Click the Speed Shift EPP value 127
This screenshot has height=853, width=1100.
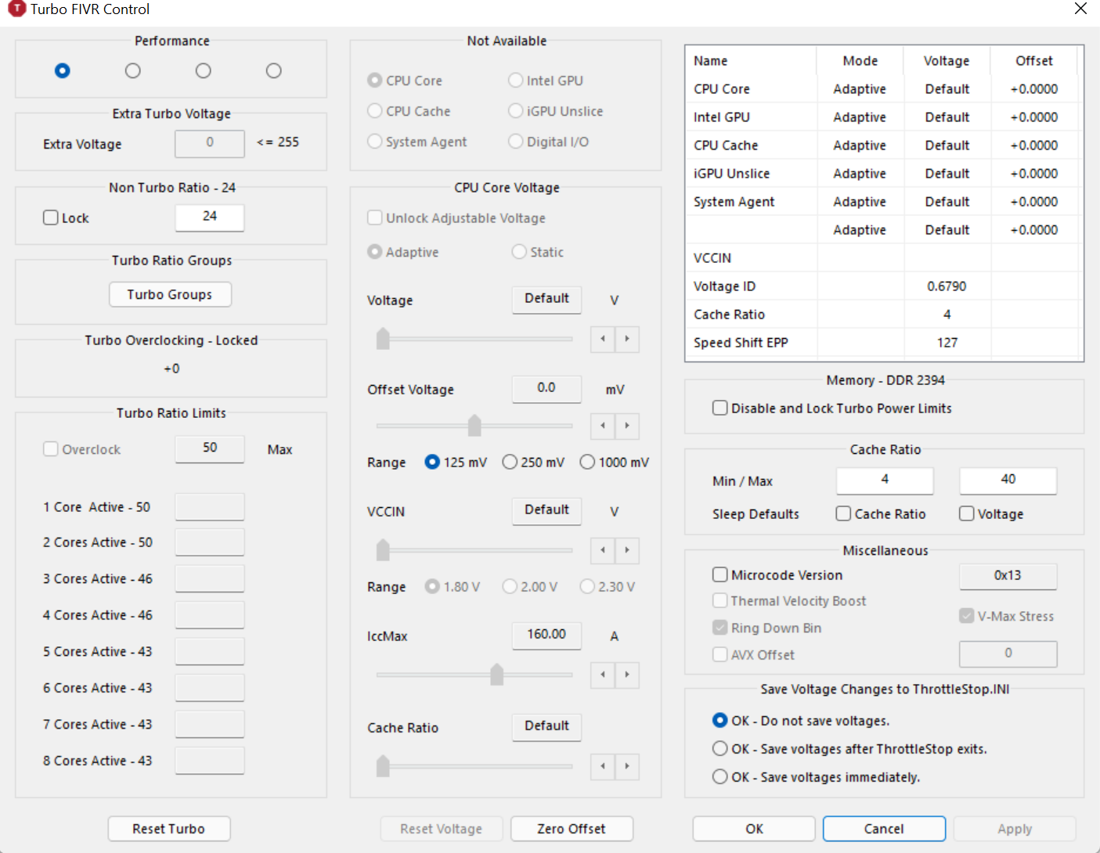tap(947, 343)
